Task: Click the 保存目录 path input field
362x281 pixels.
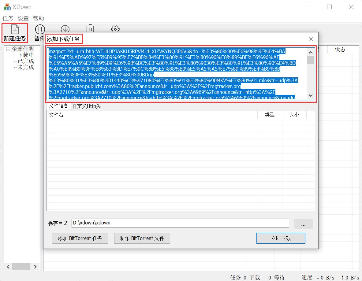Action: pos(180,223)
